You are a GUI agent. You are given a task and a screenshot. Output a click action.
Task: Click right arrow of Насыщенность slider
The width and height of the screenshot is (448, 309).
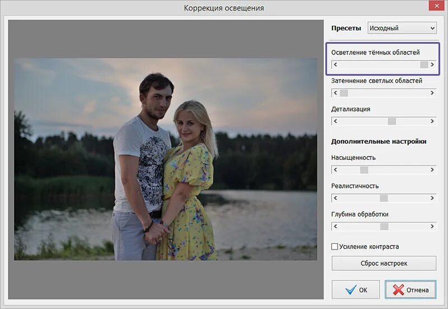pyautogui.click(x=432, y=170)
